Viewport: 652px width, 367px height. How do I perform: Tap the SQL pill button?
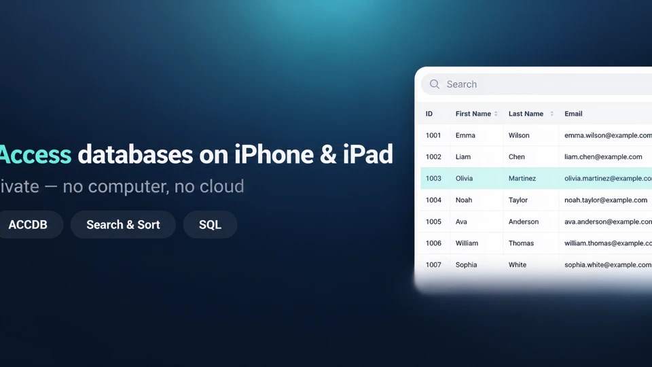pos(210,225)
